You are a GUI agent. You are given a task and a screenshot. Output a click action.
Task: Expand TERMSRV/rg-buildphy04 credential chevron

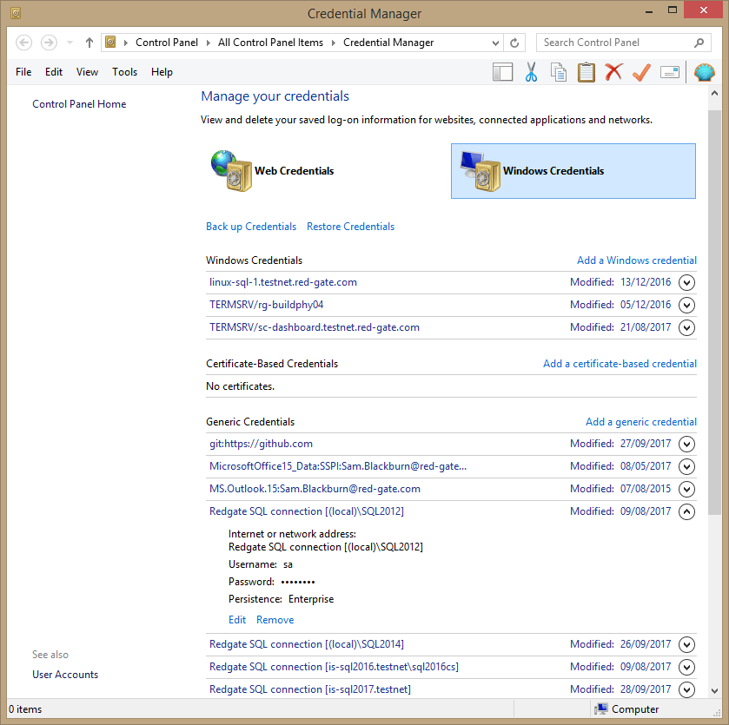686,305
